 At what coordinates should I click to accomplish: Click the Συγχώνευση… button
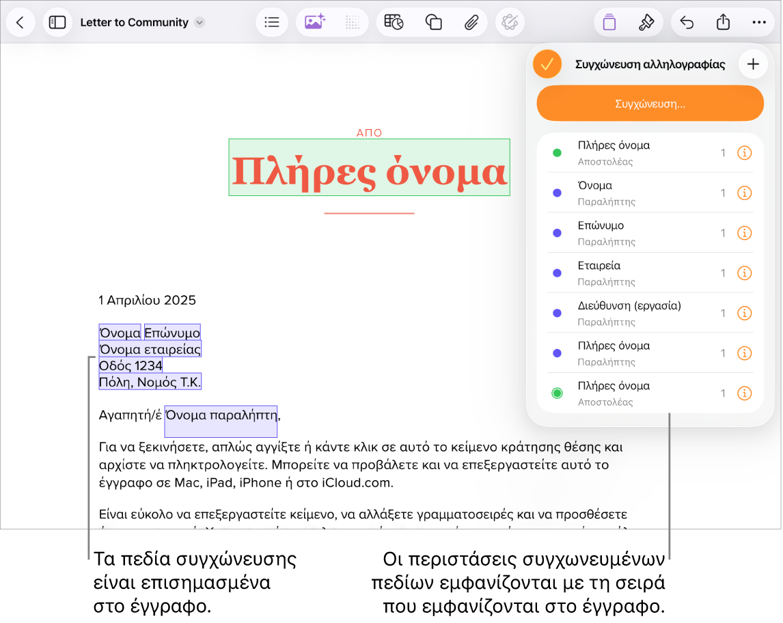[650, 104]
